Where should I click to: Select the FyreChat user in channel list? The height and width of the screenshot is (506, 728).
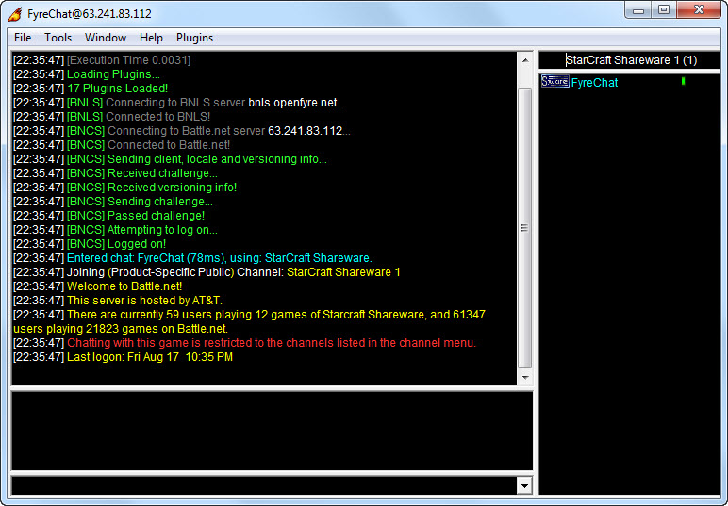tap(594, 83)
